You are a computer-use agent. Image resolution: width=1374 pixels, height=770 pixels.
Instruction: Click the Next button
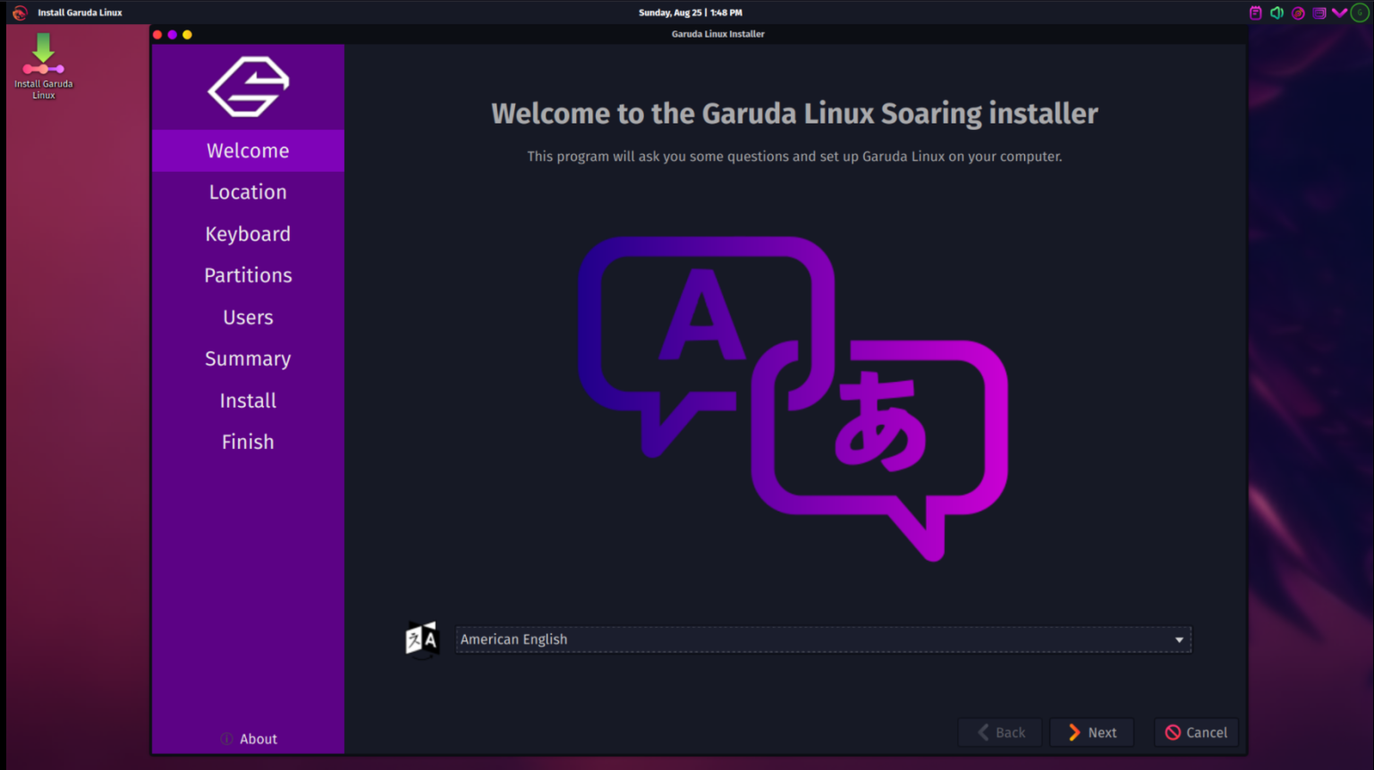pyautogui.click(x=1091, y=732)
